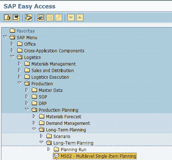This screenshot has width=172, height=160.
Task: Expand the Materials Management node
Action: click(x=19, y=63)
